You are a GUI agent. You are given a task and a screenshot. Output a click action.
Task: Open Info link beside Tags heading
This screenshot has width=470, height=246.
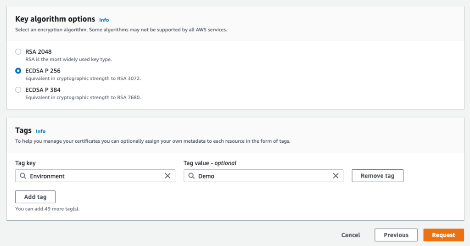point(41,131)
